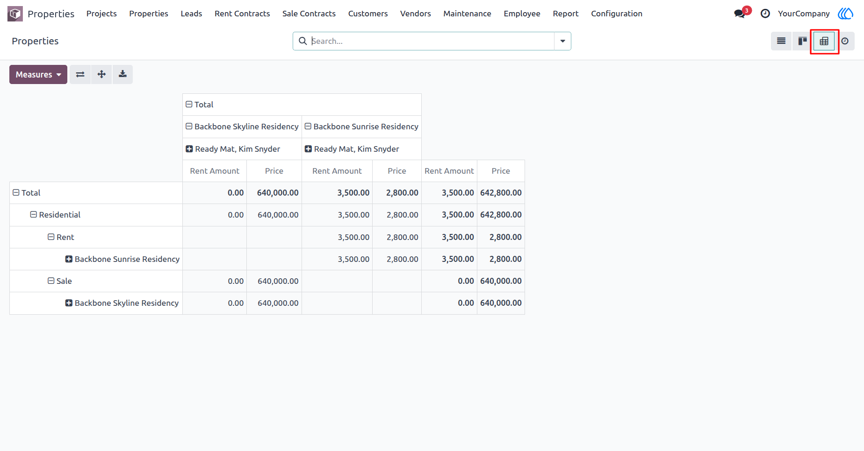Click the search magnifier icon
This screenshot has width=864, height=451.
302,41
